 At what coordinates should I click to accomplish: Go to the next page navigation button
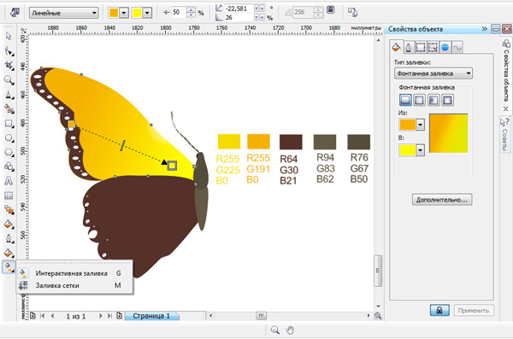coord(100,315)
